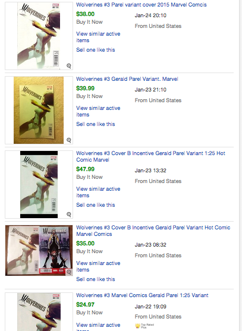The image size is (242, 331).
Task: Click Sell one like this under the $47.99 listing
Action: pyautogui.click(x=96, y=205)
